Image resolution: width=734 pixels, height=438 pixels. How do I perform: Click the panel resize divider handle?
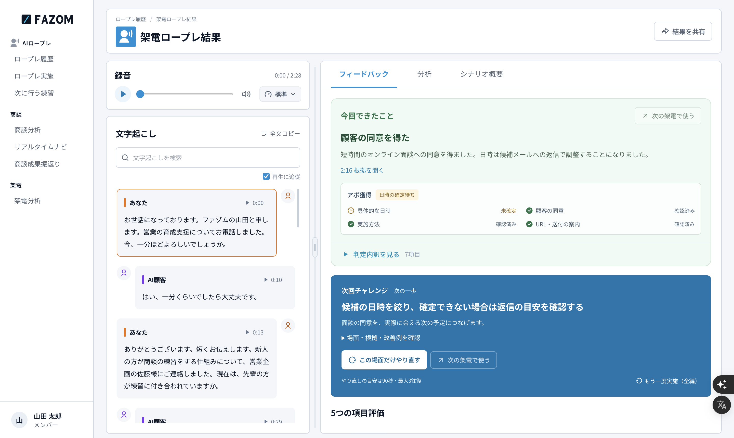[315, 247]
